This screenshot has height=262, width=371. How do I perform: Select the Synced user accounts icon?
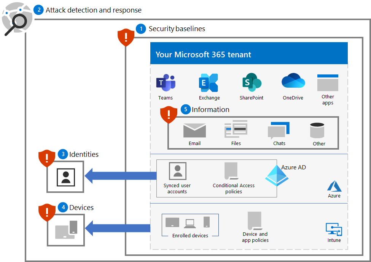pyautogui.click(x=177, y=170)
